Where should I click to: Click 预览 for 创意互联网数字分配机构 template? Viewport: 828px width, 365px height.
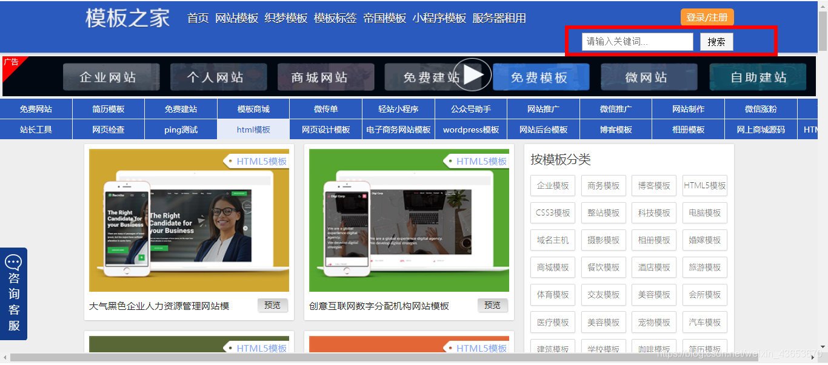(493, 306)
